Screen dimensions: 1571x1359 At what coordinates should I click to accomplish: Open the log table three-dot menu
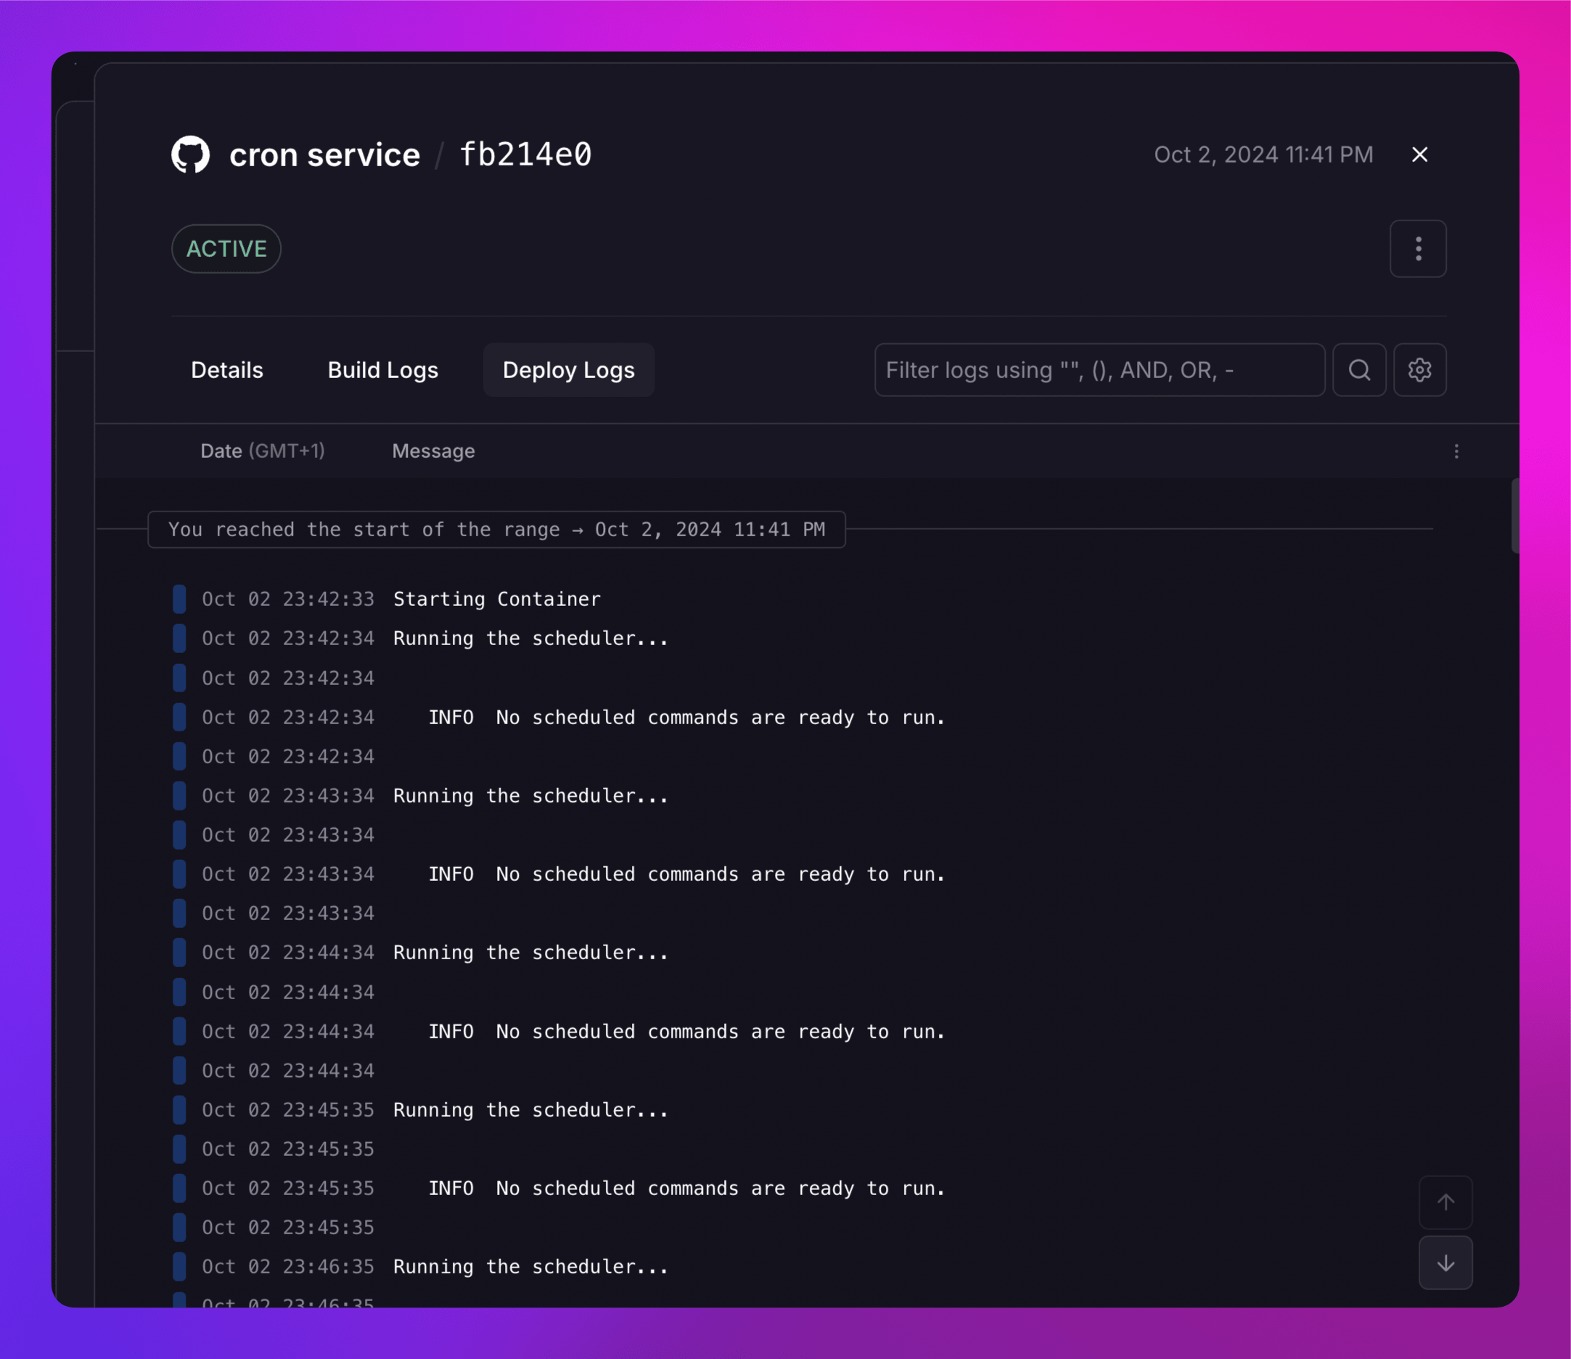(1456, 451)
